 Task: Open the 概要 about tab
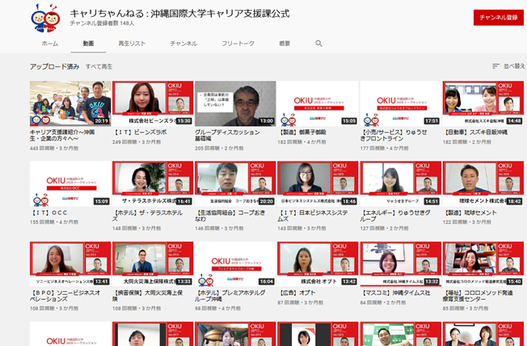285,43
